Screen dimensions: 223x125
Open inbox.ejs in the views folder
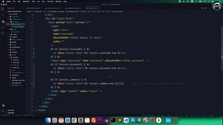click(16, 62)
